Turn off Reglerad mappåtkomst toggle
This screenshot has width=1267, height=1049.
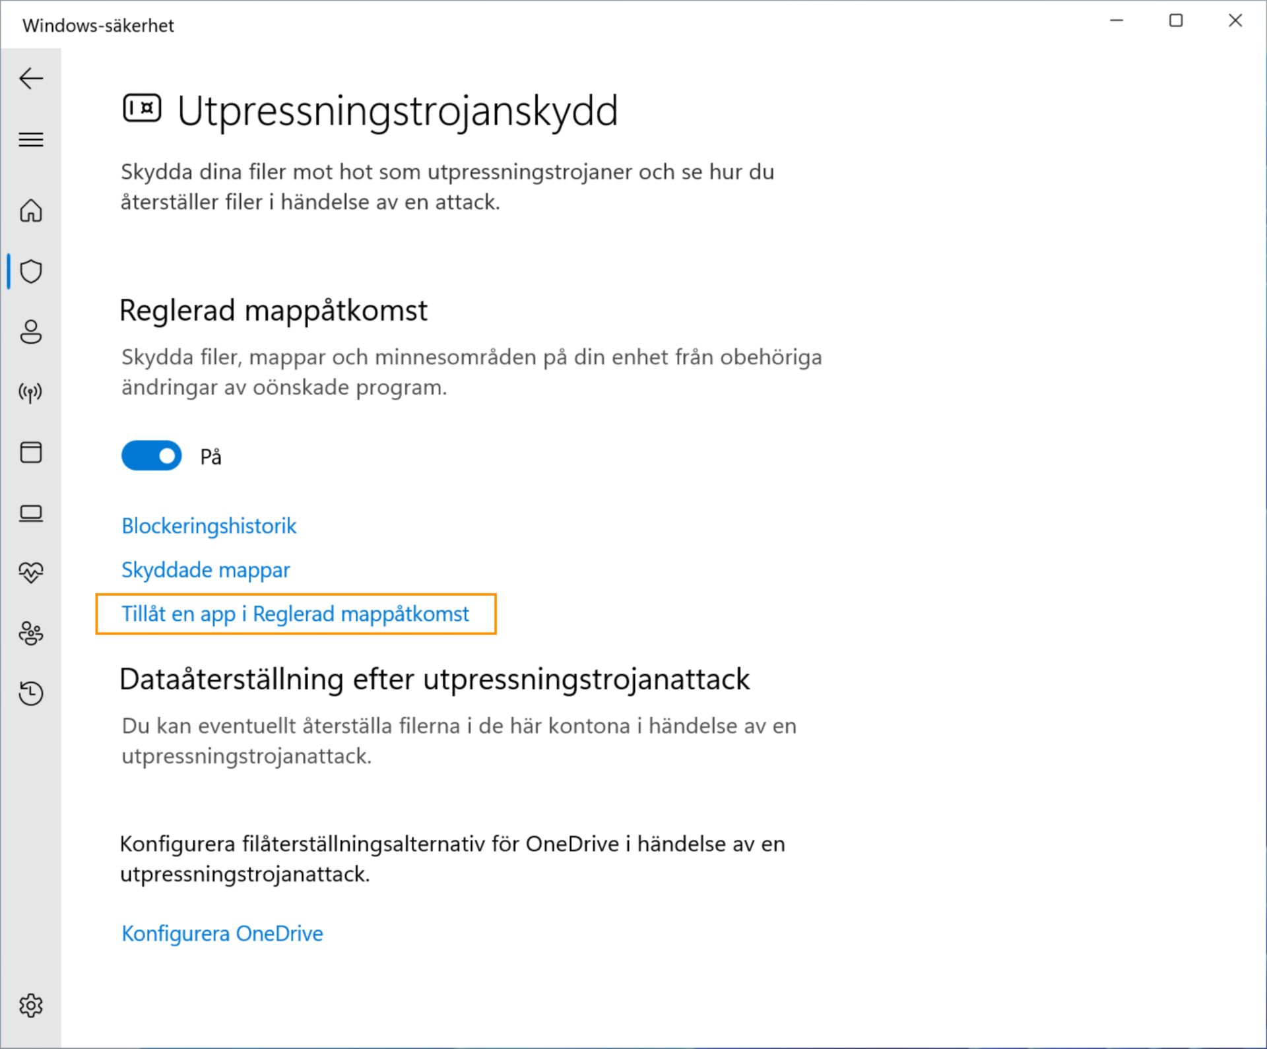(152, 456)
